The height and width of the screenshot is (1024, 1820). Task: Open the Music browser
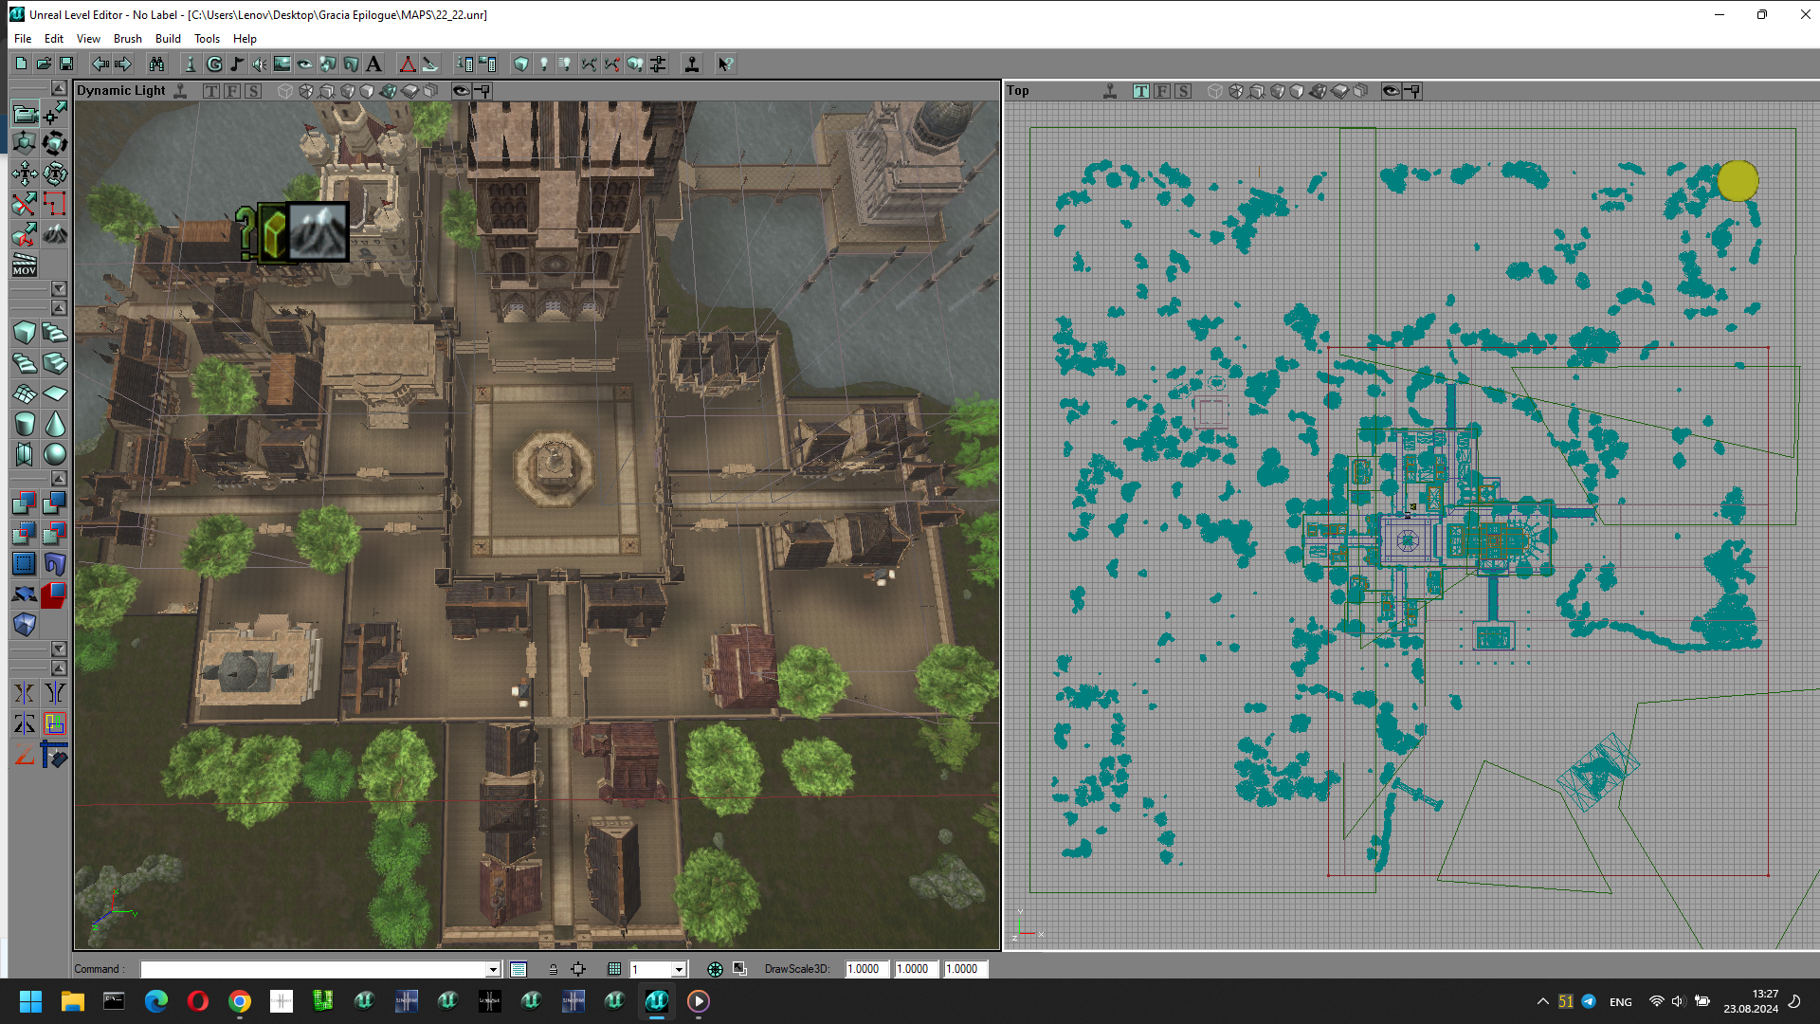tap(237, 64)
